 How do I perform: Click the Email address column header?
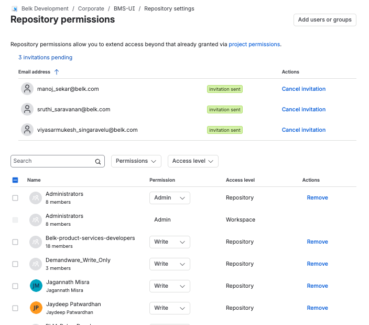pos(35,72)
